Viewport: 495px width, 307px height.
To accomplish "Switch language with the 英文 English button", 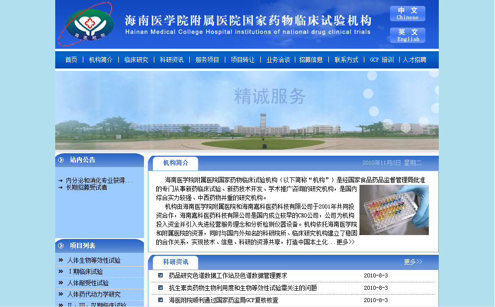I will (x=407, y=35).
